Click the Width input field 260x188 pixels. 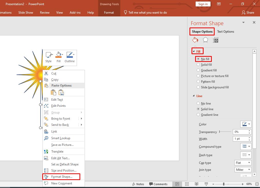coord(240,139)
